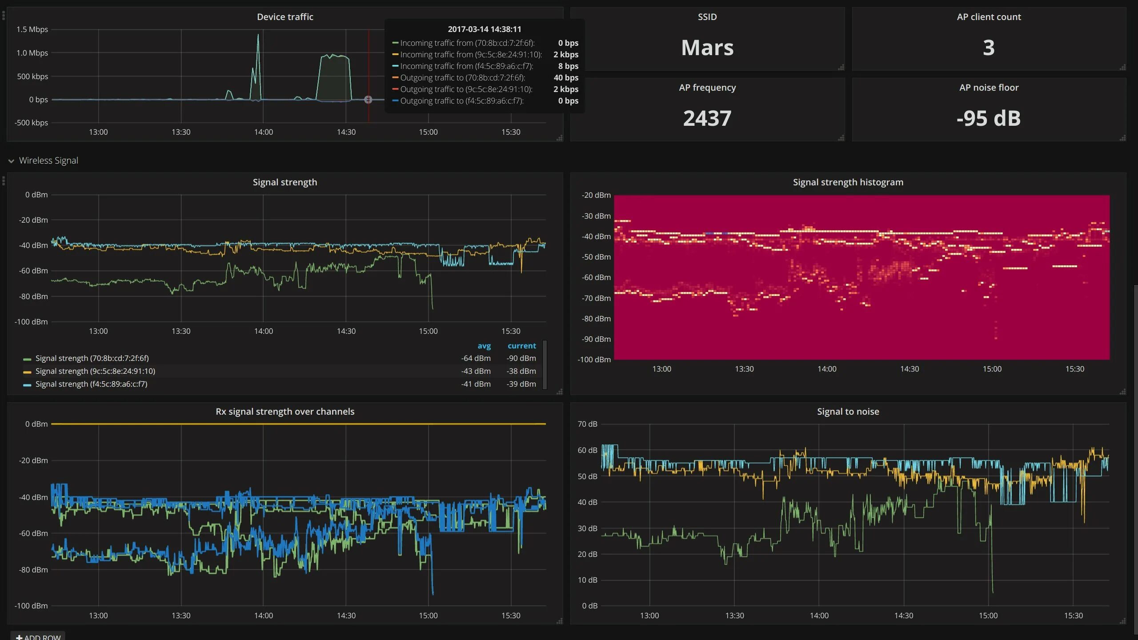The width and height of the screenshot is (1138, 640).
Task: Click Rx signal strength panel resize handle
Action: (560, 621)
